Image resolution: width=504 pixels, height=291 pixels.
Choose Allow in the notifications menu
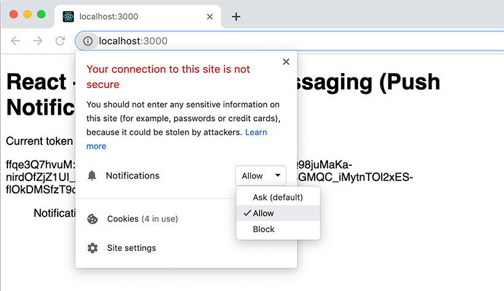pos(264,213)
